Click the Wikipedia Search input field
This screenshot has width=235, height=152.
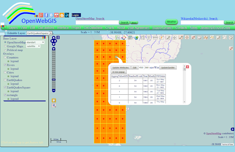pyautogui.click(x=202, y=22)
